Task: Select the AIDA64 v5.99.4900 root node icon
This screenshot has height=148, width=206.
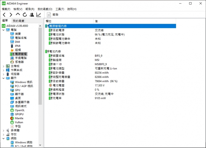Action: pyautogui.click(x=3, y=26)
